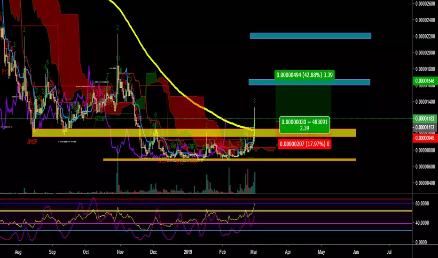Image resolution: width=438 pixels, height=258 pixels.
Task: Click the Jun label on time axis
Action: [355, 252]
